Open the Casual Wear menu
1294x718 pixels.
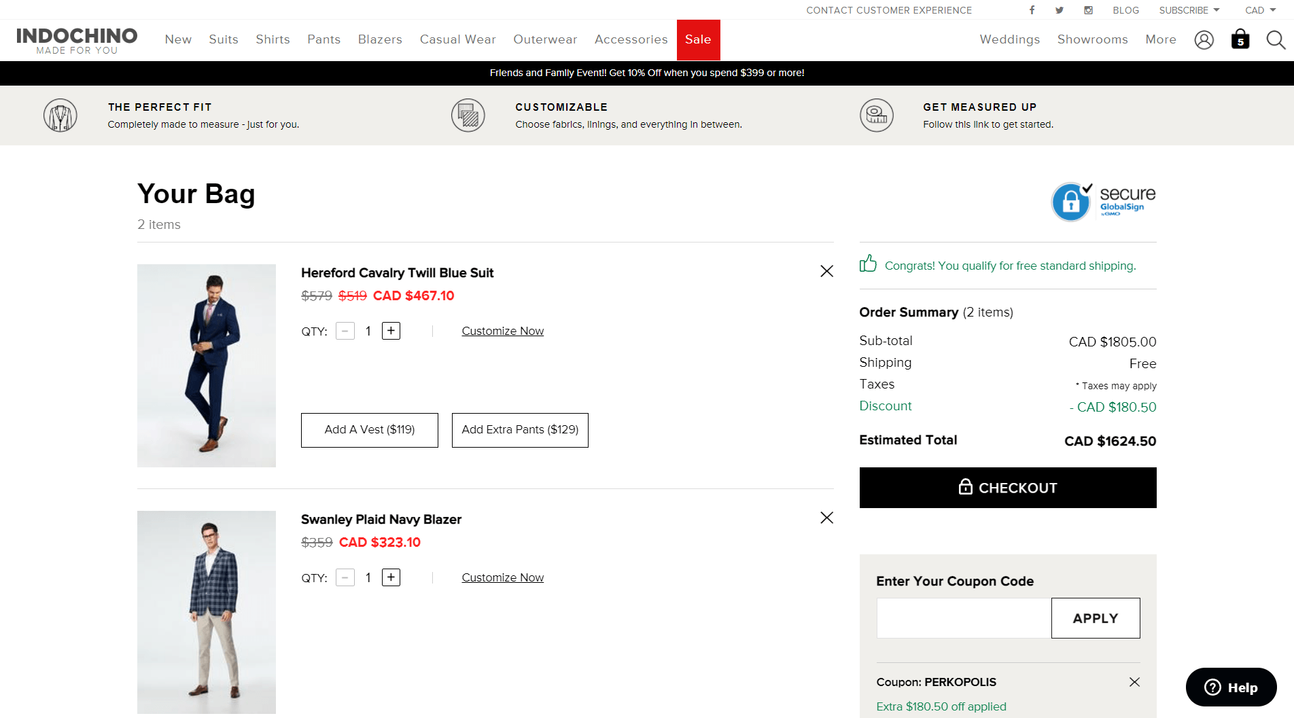click(457, 39)
